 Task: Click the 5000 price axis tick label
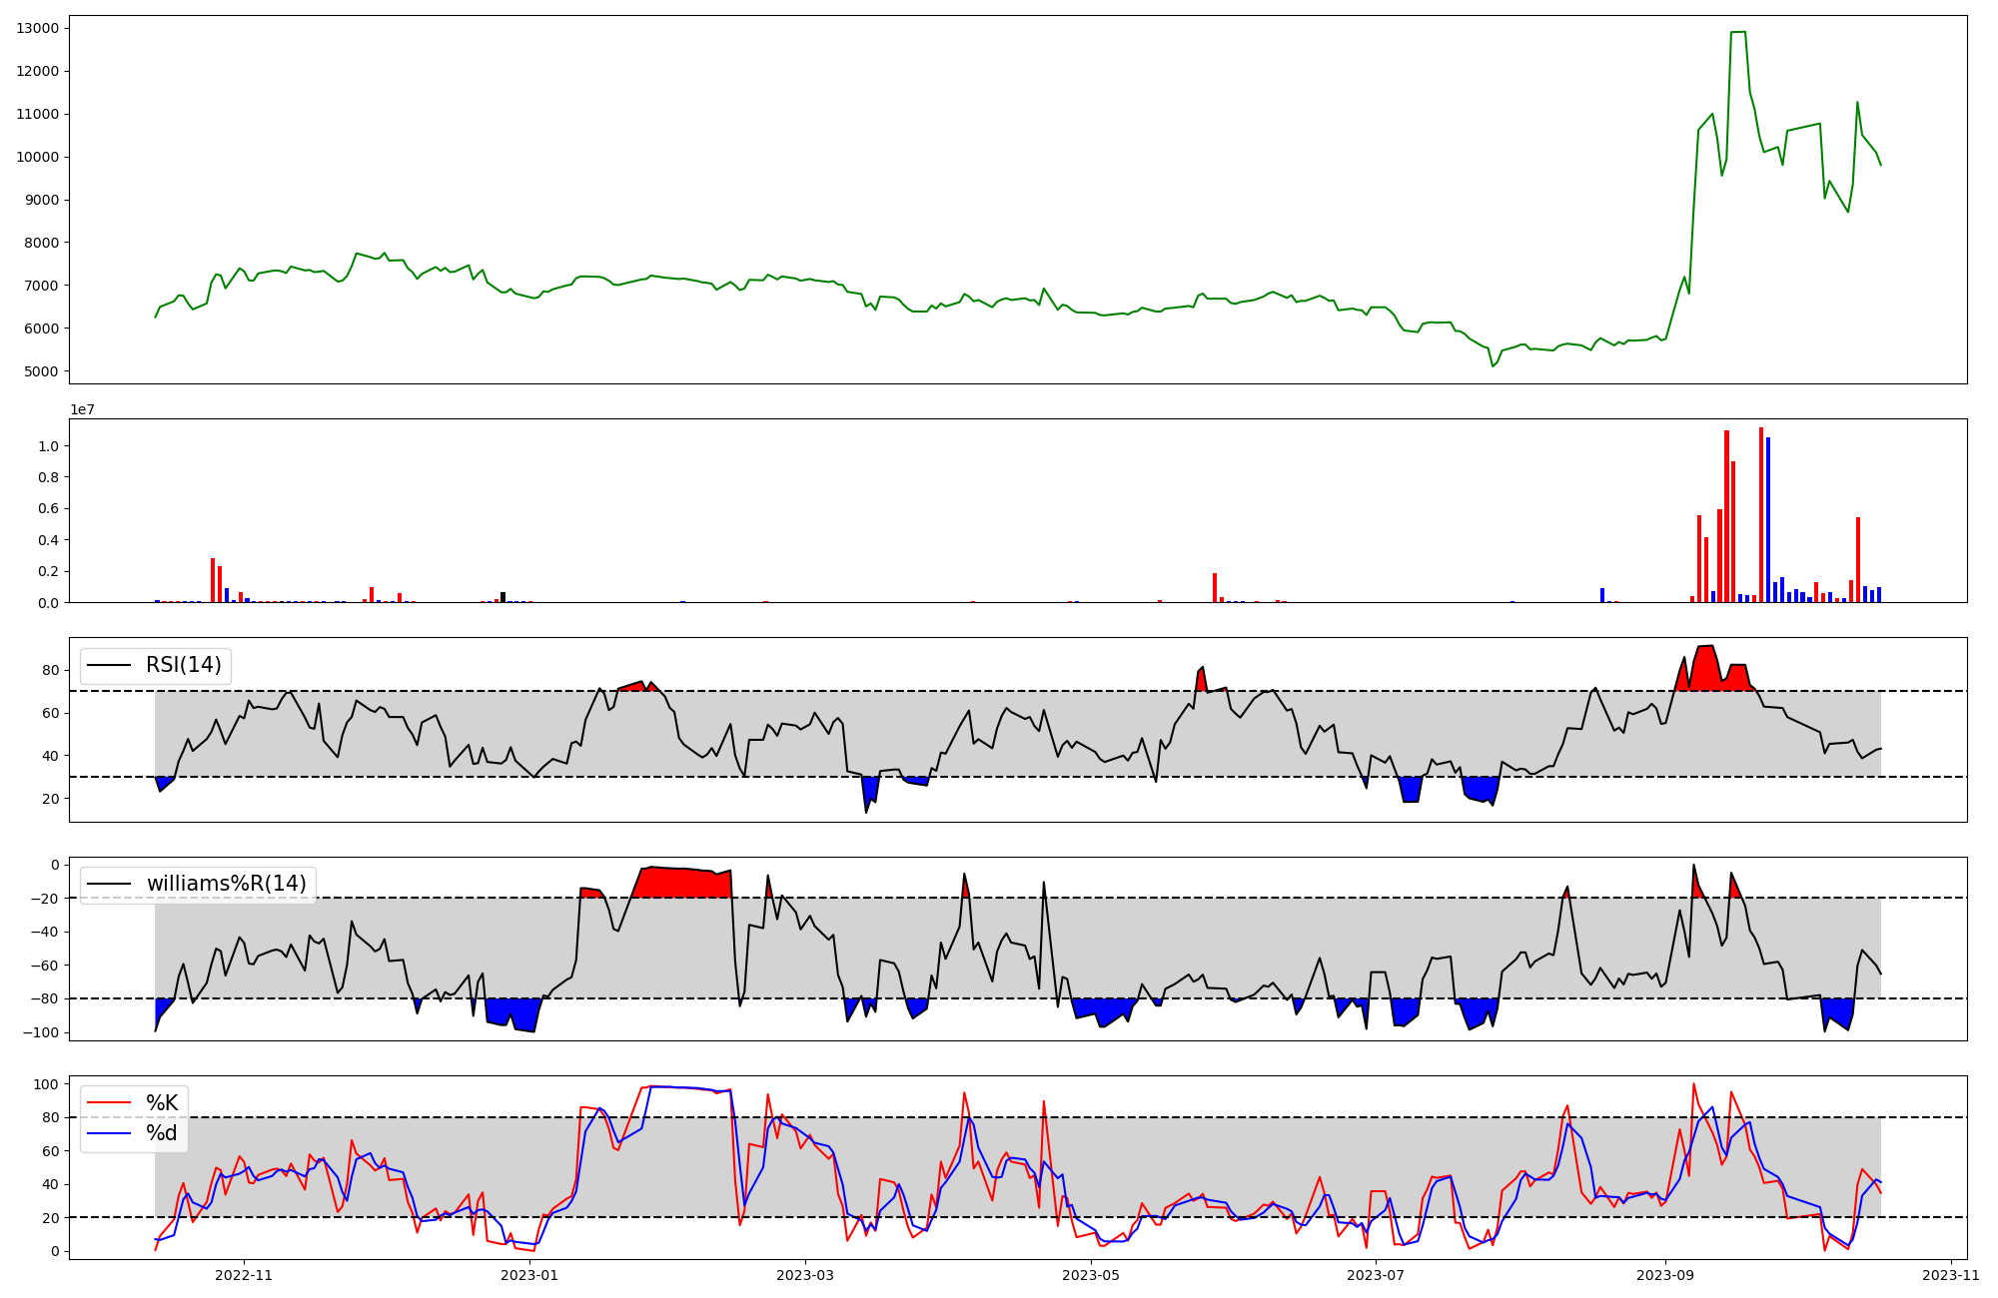(x=42, y=371)
